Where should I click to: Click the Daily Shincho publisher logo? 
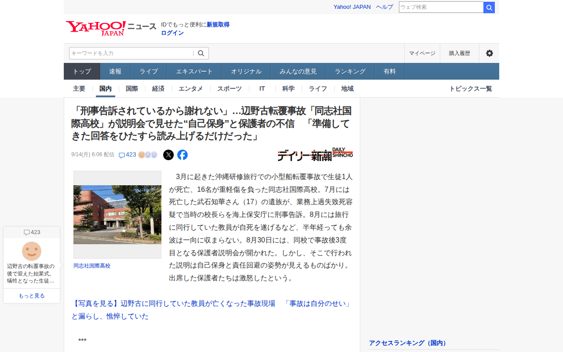coord(315,154)
